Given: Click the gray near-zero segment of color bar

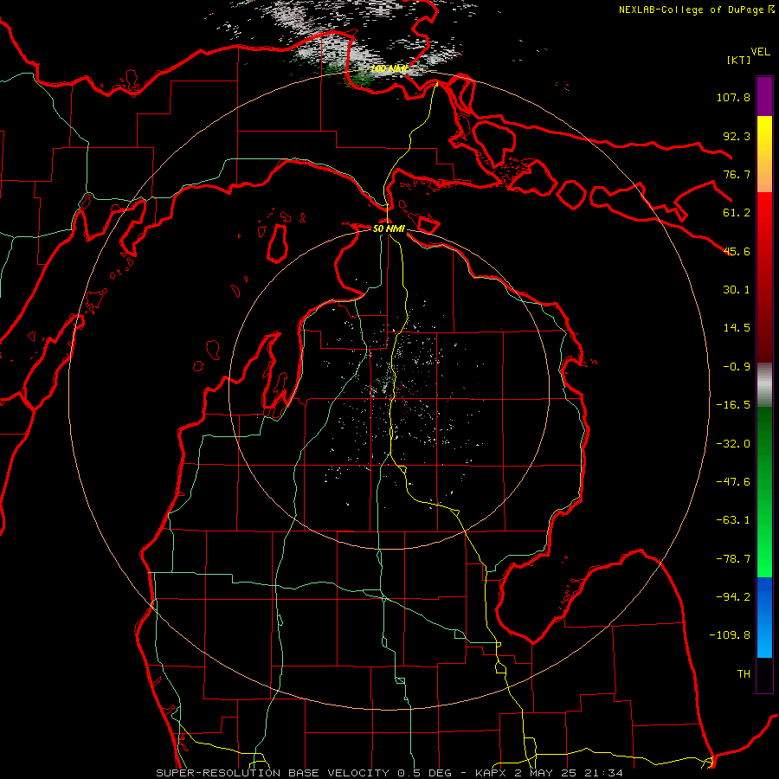Looking at the screenshot, I should coord(764,385).
